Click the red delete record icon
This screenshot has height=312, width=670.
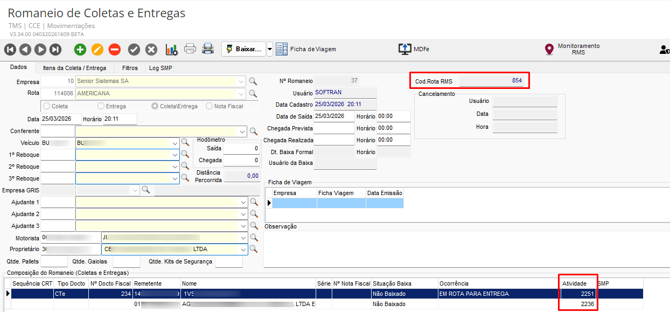click(114, 50)
